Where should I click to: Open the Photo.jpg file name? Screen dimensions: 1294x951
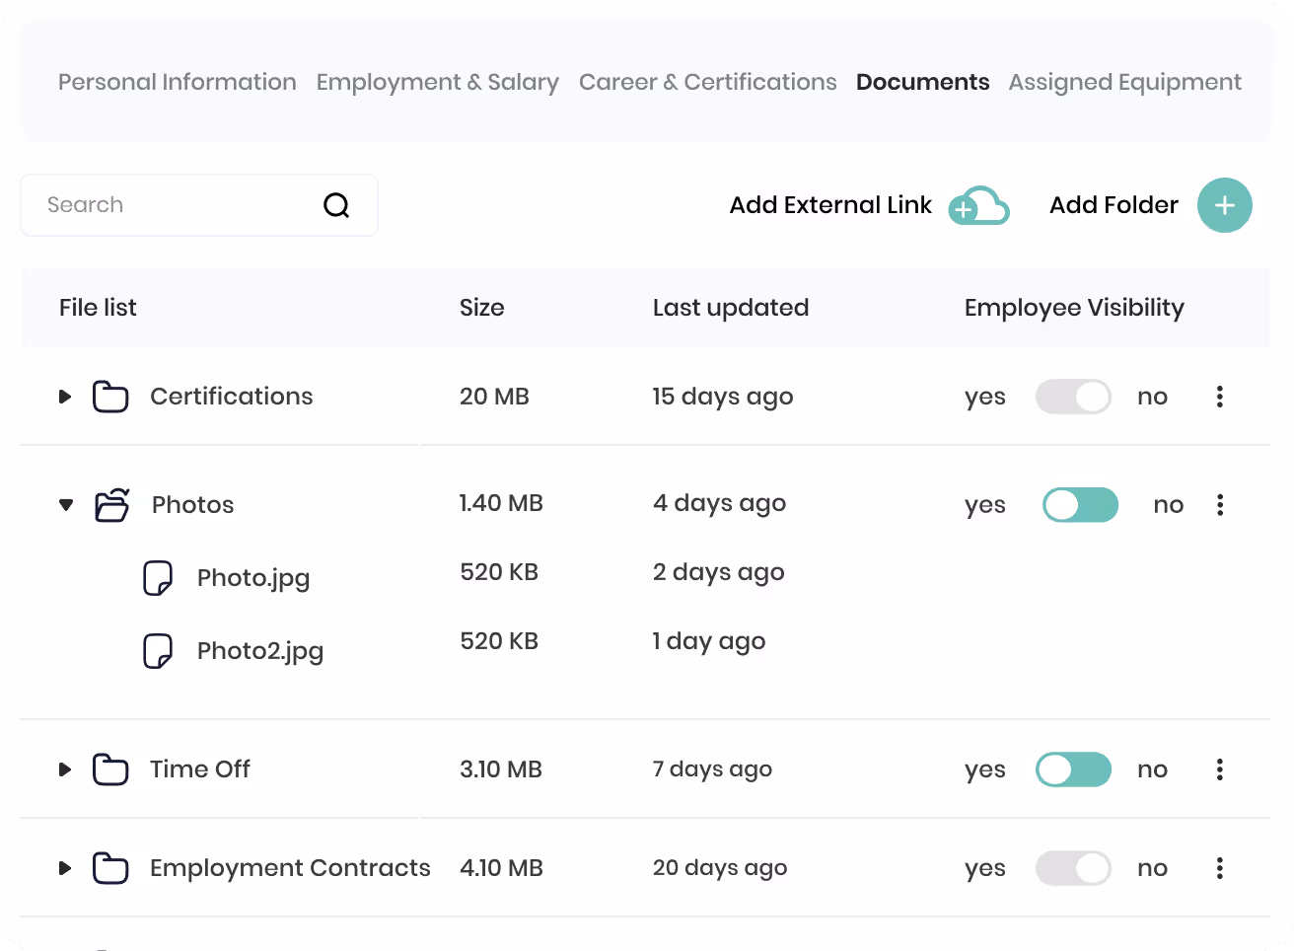(x=253, y=578)
